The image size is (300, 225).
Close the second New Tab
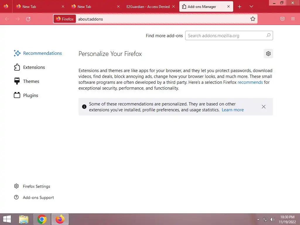coord(118,6)
